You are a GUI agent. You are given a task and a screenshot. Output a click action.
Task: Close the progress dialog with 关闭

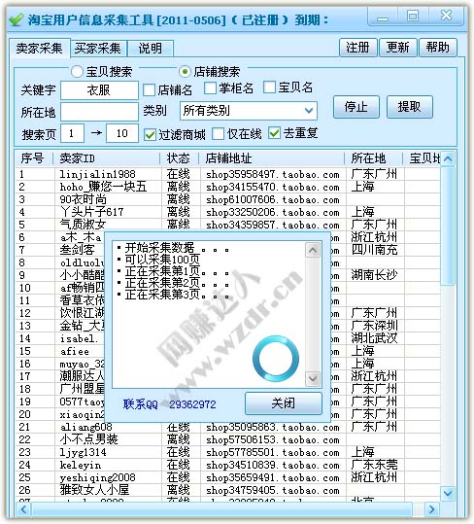click(284, 403)
